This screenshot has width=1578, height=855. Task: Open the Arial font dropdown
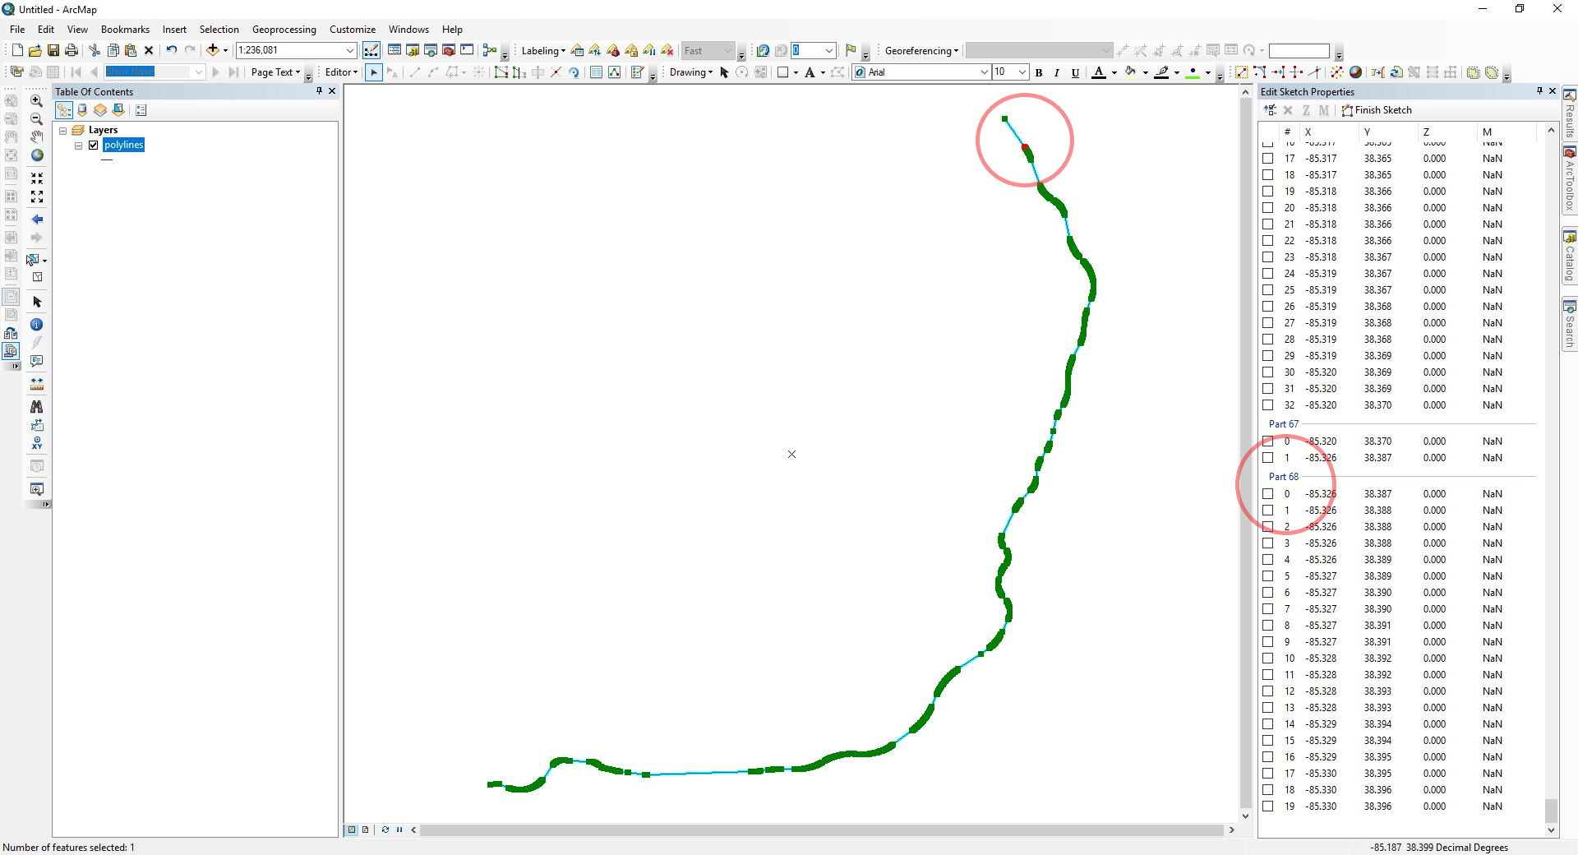click(x=984, y=72)
